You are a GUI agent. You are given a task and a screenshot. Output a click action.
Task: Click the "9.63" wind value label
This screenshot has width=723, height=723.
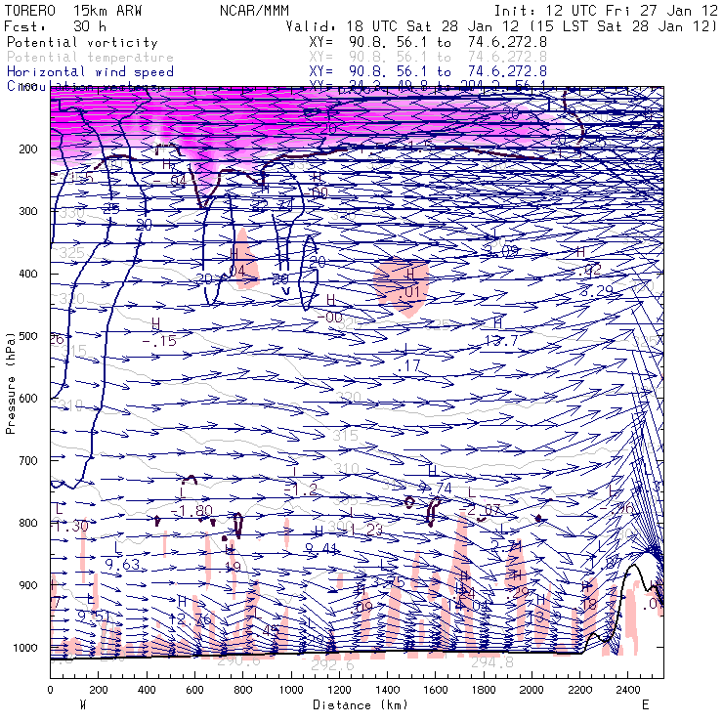tap(122, 565)
